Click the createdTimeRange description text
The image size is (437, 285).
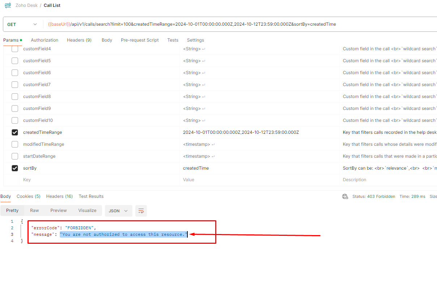390,132
